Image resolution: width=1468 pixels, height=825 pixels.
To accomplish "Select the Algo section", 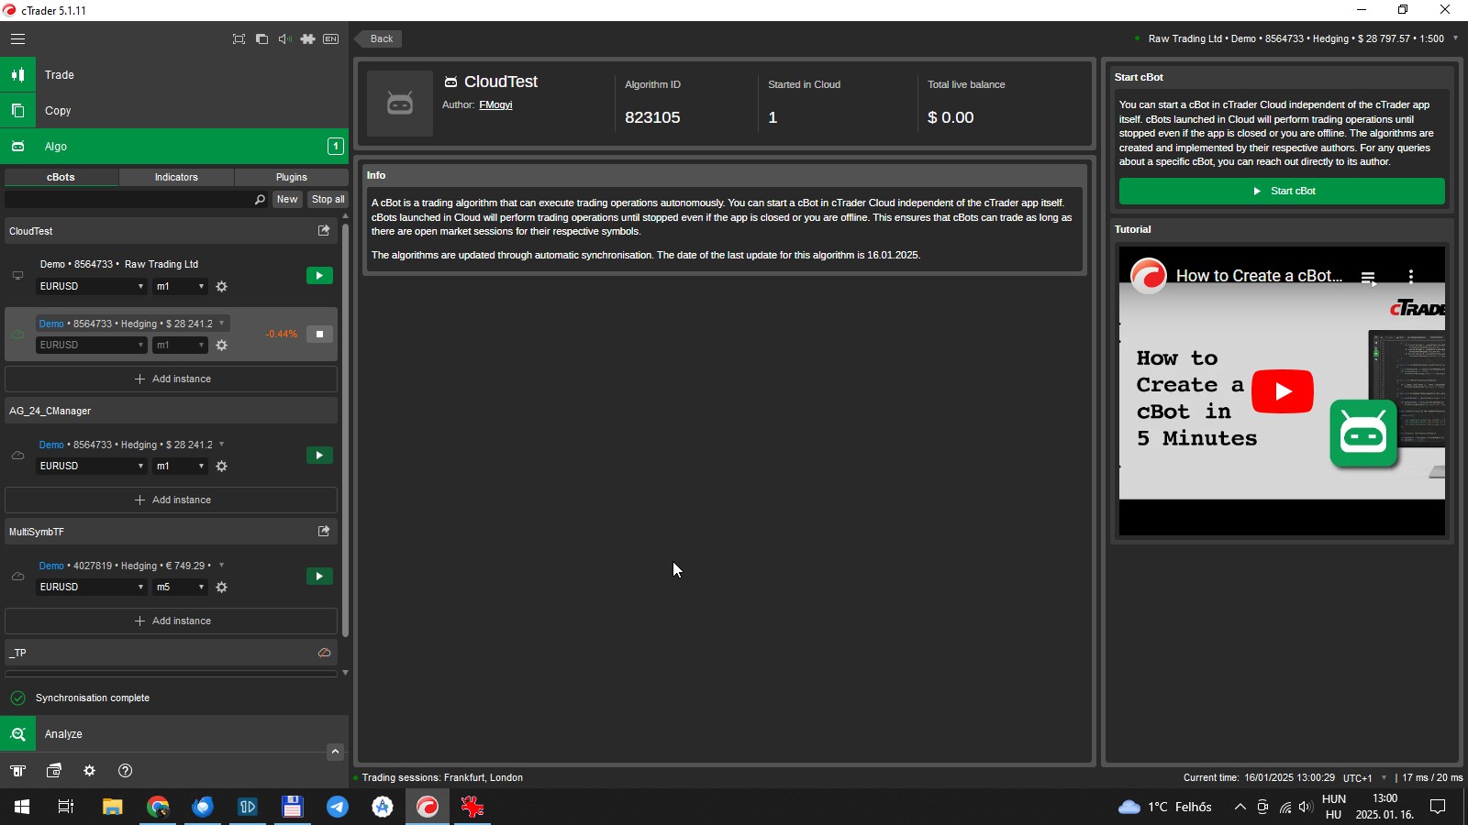I will point(174,146).
